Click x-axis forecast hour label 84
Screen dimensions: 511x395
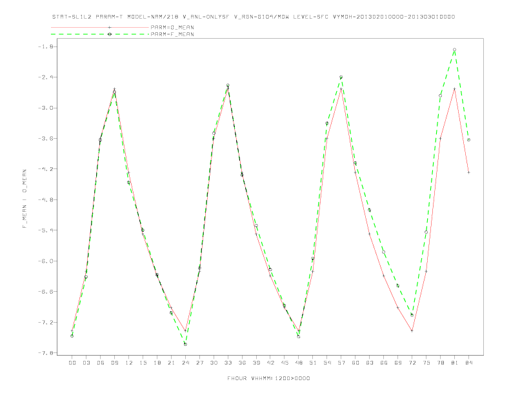pos(468,363)
